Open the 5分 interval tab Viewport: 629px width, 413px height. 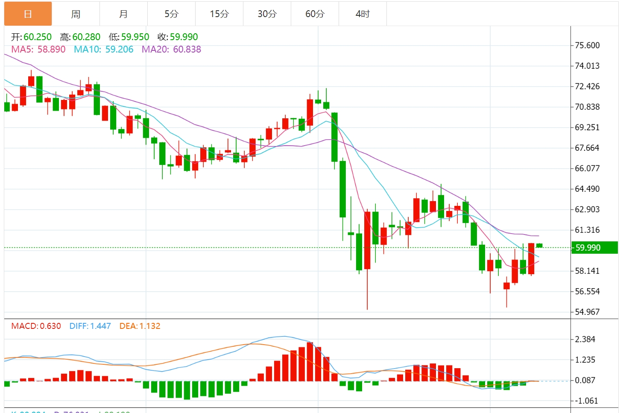pos(172,14)
